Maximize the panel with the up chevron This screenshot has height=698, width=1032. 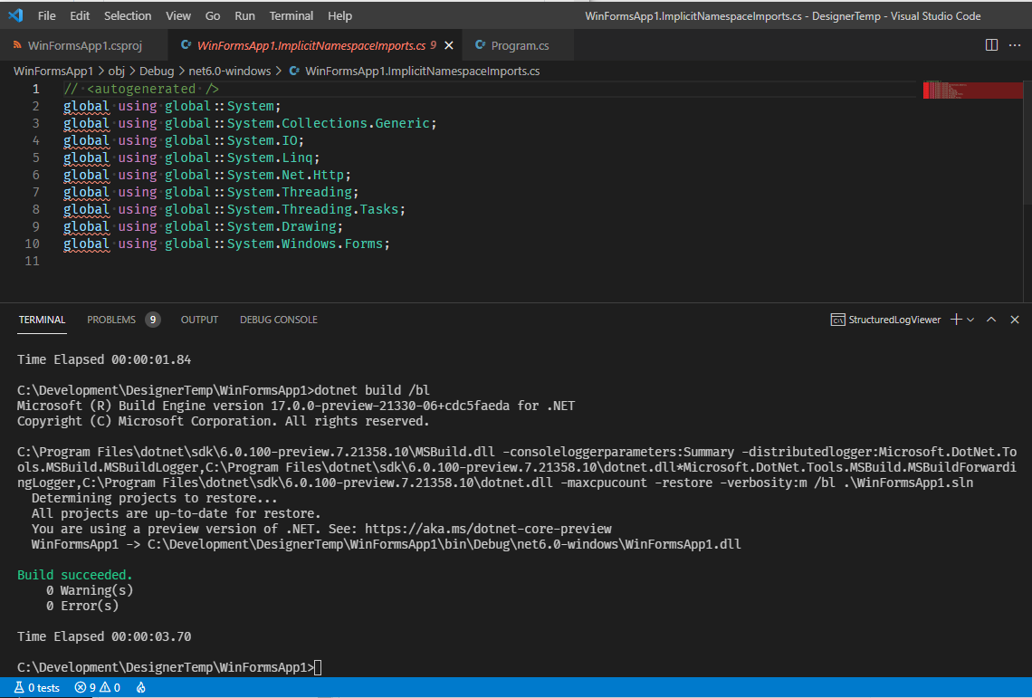991,320
